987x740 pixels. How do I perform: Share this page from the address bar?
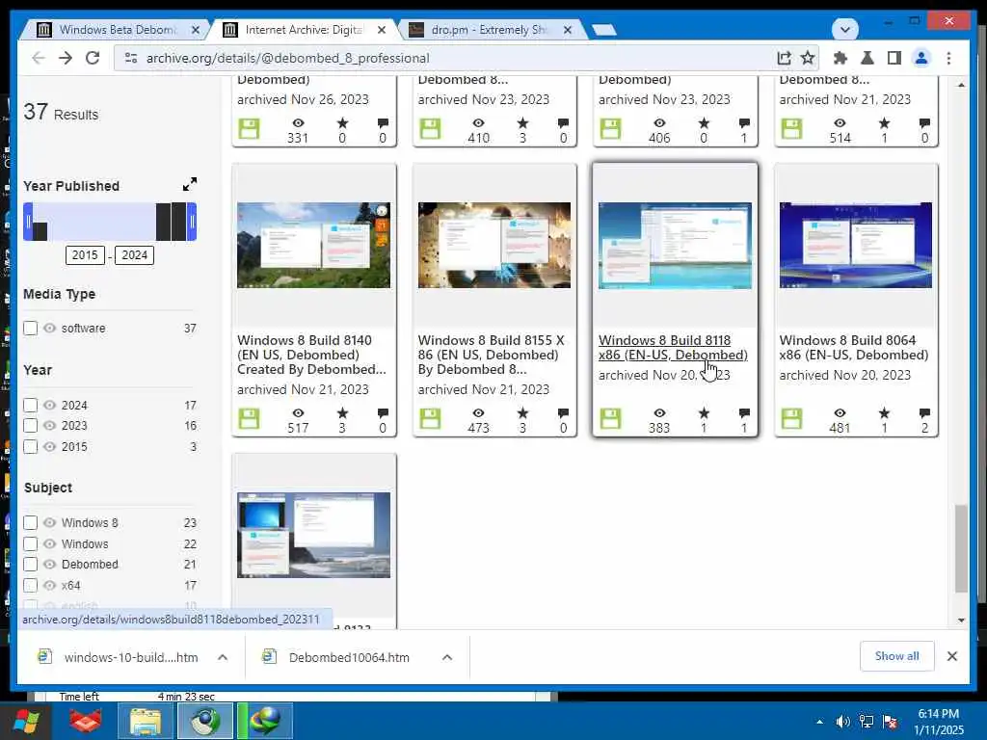[784, 58]
